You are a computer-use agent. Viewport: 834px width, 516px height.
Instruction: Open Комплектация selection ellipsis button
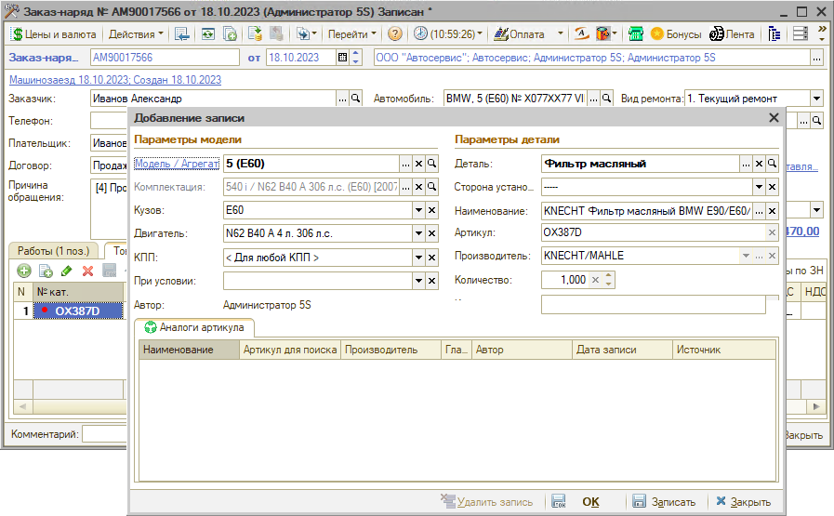click(x=405, y=187)
